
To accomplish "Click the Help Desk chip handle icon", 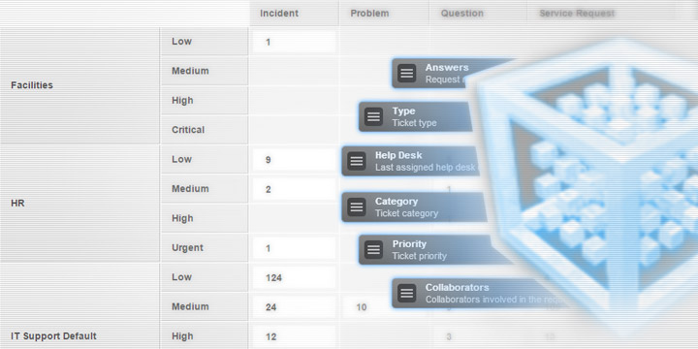I will pos(357,161).
